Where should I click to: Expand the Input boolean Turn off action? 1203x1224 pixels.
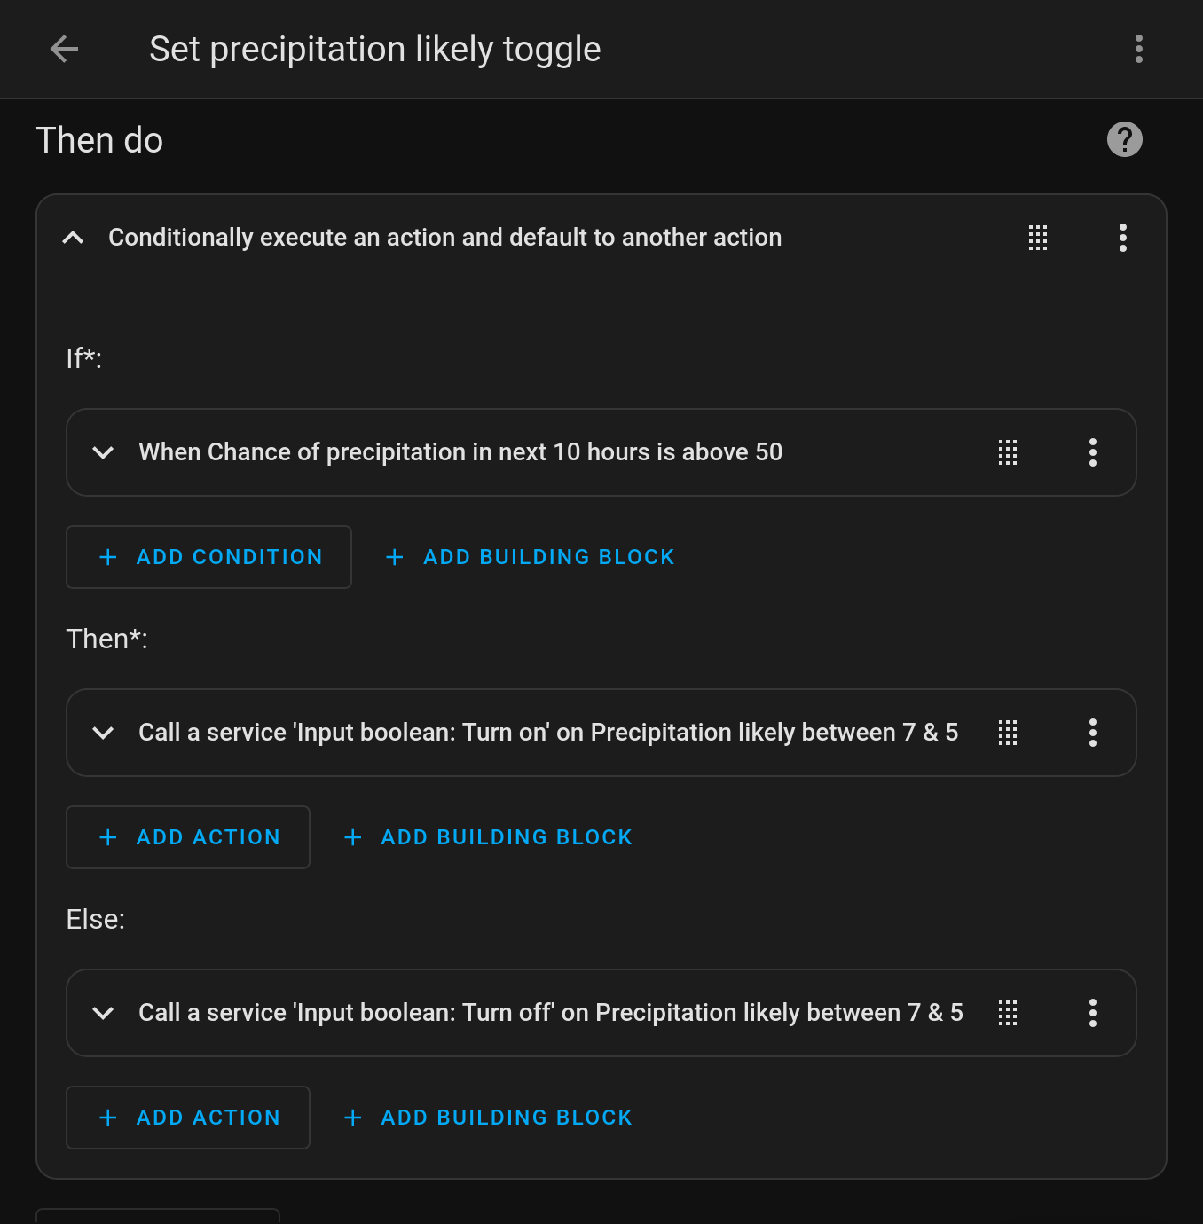click(103, 1013)
